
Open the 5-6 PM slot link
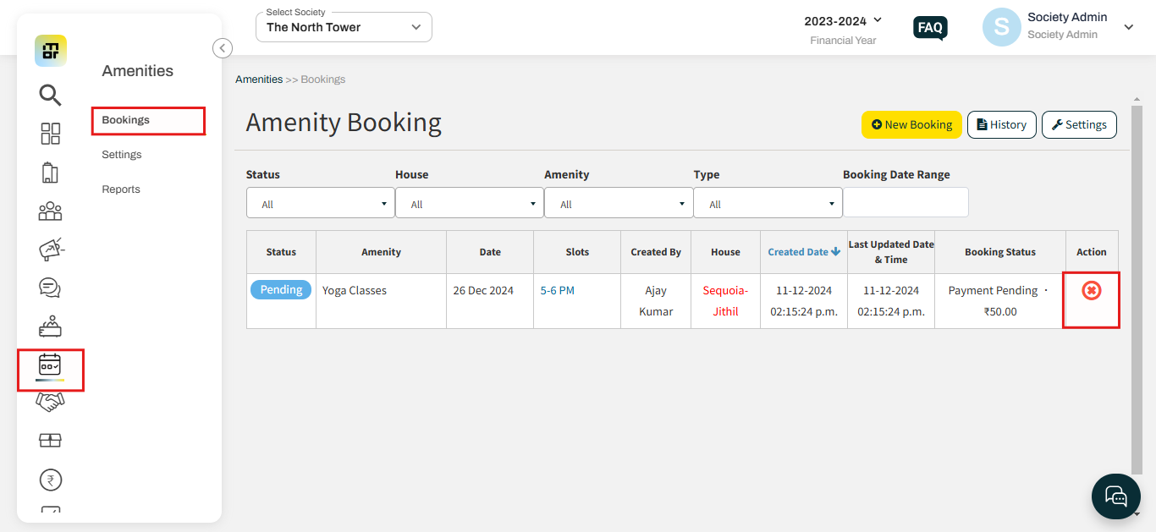[558, 290]
